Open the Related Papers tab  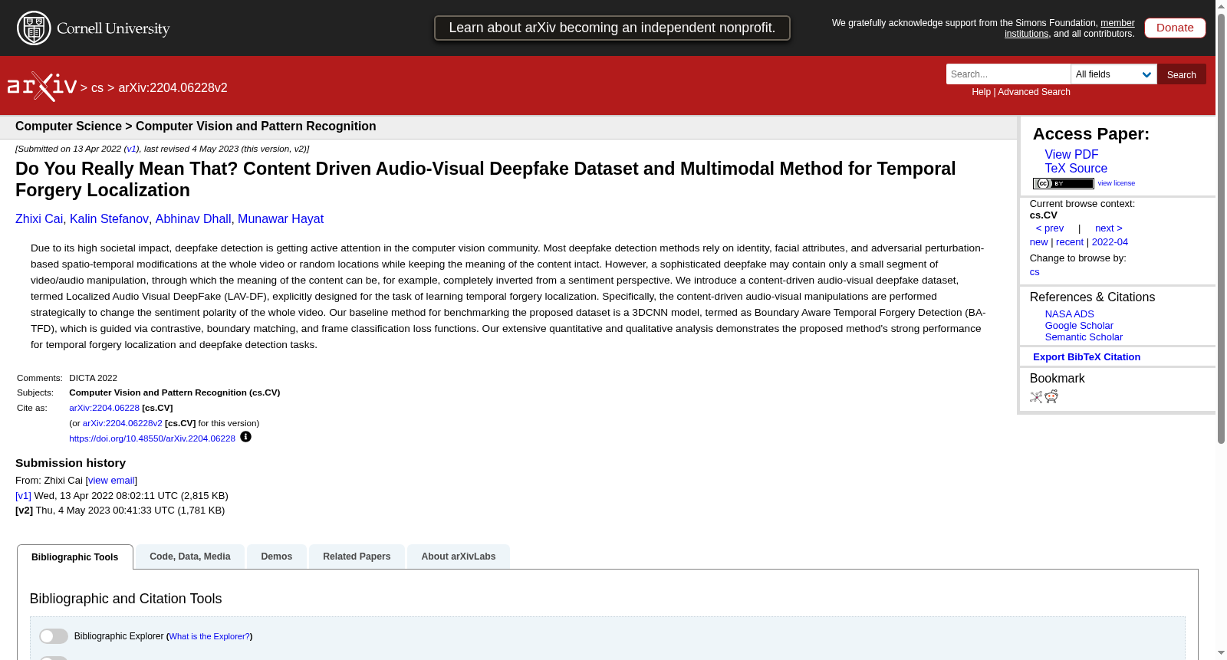coord(357,557)
